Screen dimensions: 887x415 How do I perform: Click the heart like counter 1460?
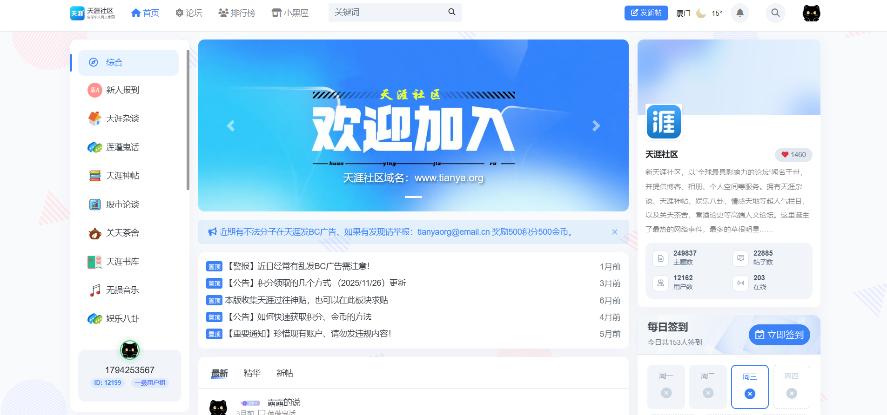pyautogui.click(x=793, y=155)
